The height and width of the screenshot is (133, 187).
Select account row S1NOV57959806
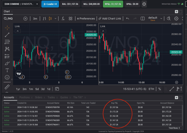pyautogui.click(x=92, y=112)
